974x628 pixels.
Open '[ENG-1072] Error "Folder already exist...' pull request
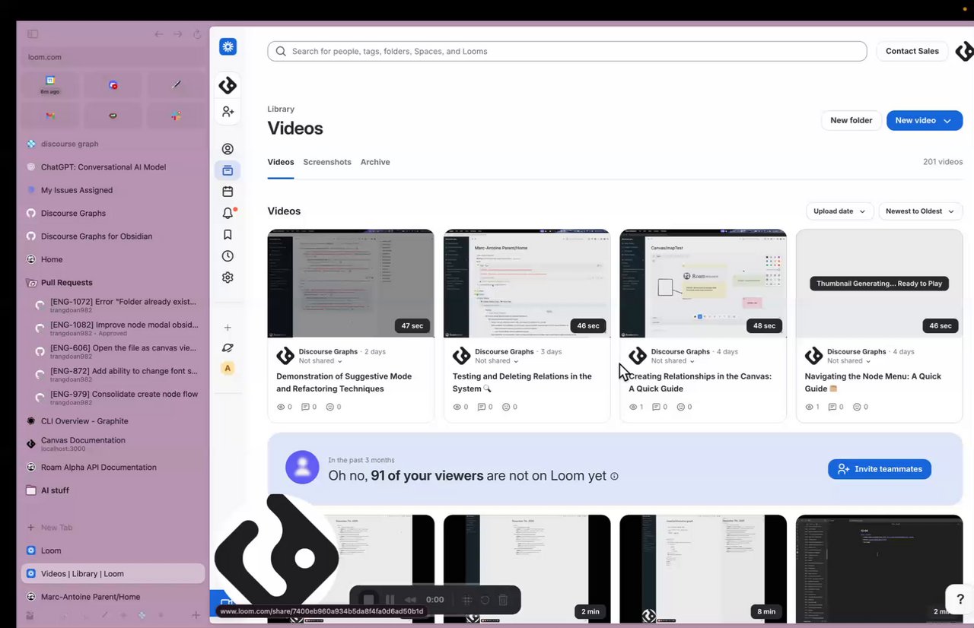118,305
